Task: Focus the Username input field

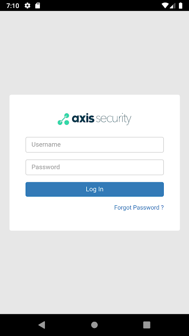Action: 94,144
